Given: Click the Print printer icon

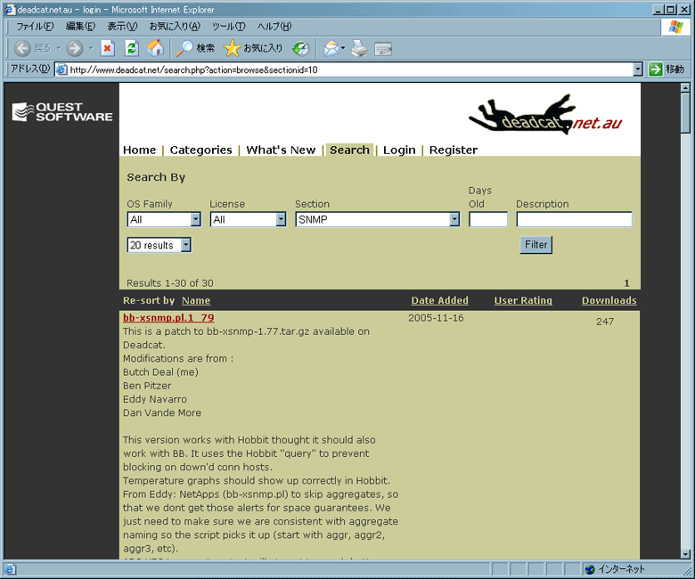Looking at the screenshot, I should point(359,48).
